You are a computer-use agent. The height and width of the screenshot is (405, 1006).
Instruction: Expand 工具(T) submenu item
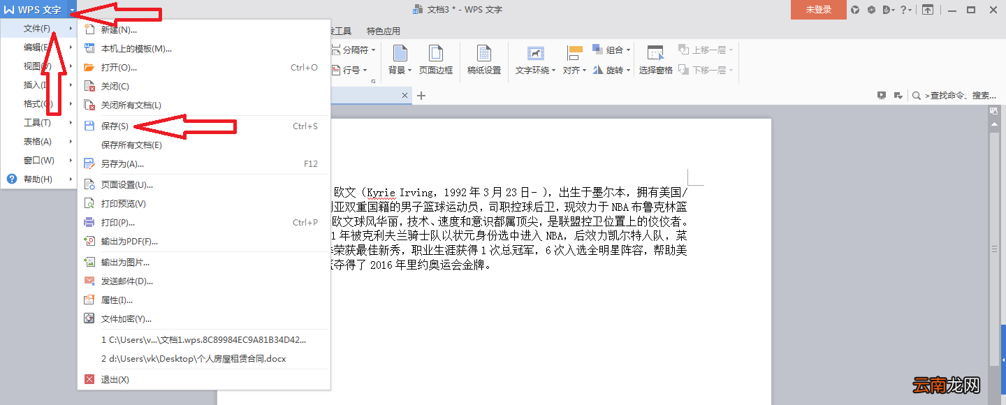[x=38, y=123]
